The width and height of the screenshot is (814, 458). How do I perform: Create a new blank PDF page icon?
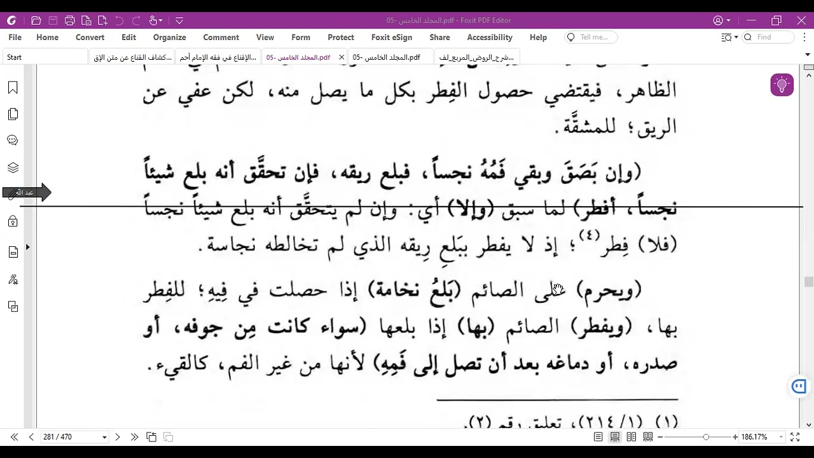tap(102, 20)
